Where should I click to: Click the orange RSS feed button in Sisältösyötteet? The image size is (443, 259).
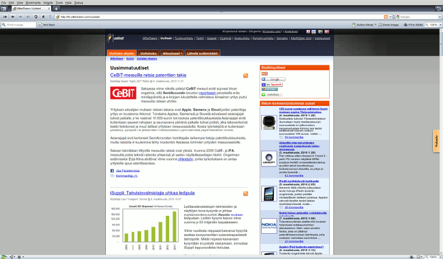pyautogui.click(x=265, y=74)
